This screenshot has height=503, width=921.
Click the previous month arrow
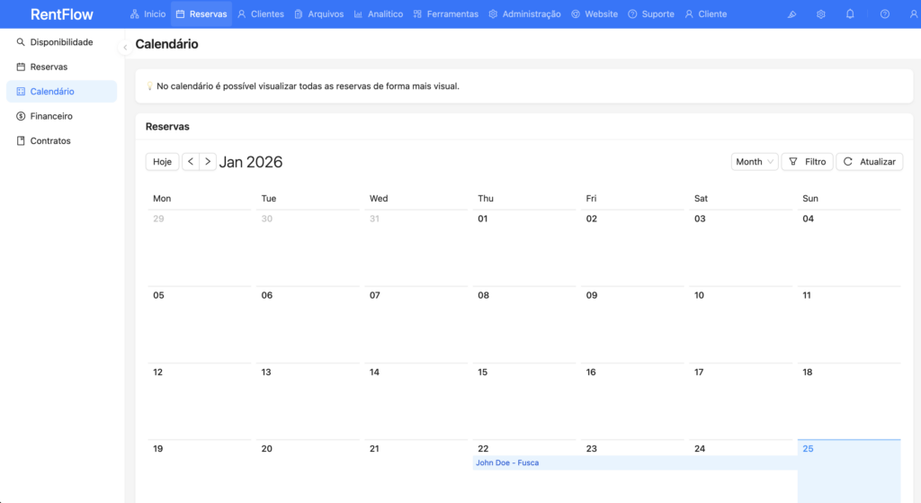pos(191,162)
